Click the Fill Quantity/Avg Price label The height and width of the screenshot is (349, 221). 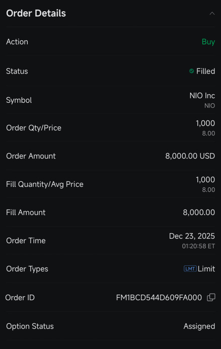pyautogui.click(x=45, y=184)
